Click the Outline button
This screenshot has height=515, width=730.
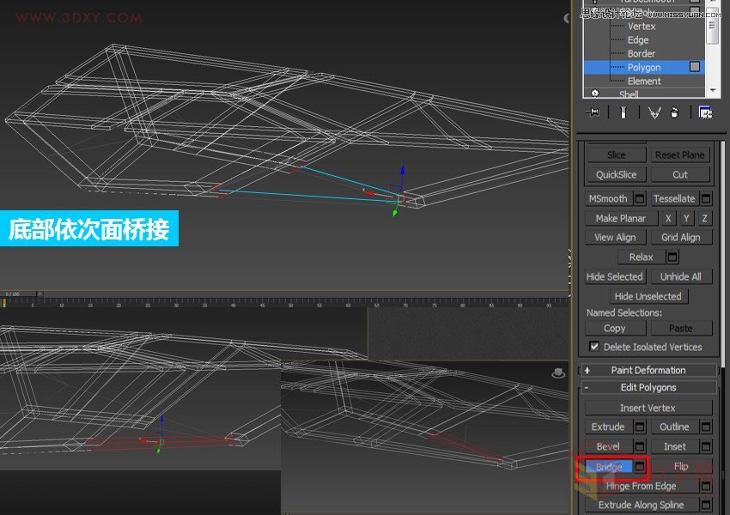click(x=674, y=427)
